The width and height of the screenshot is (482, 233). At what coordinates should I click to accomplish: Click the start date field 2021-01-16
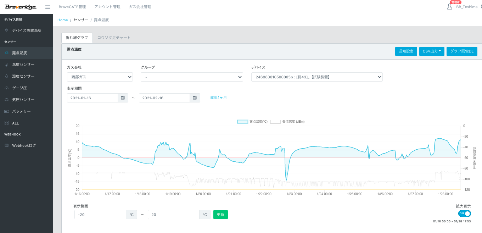point(93,98)
